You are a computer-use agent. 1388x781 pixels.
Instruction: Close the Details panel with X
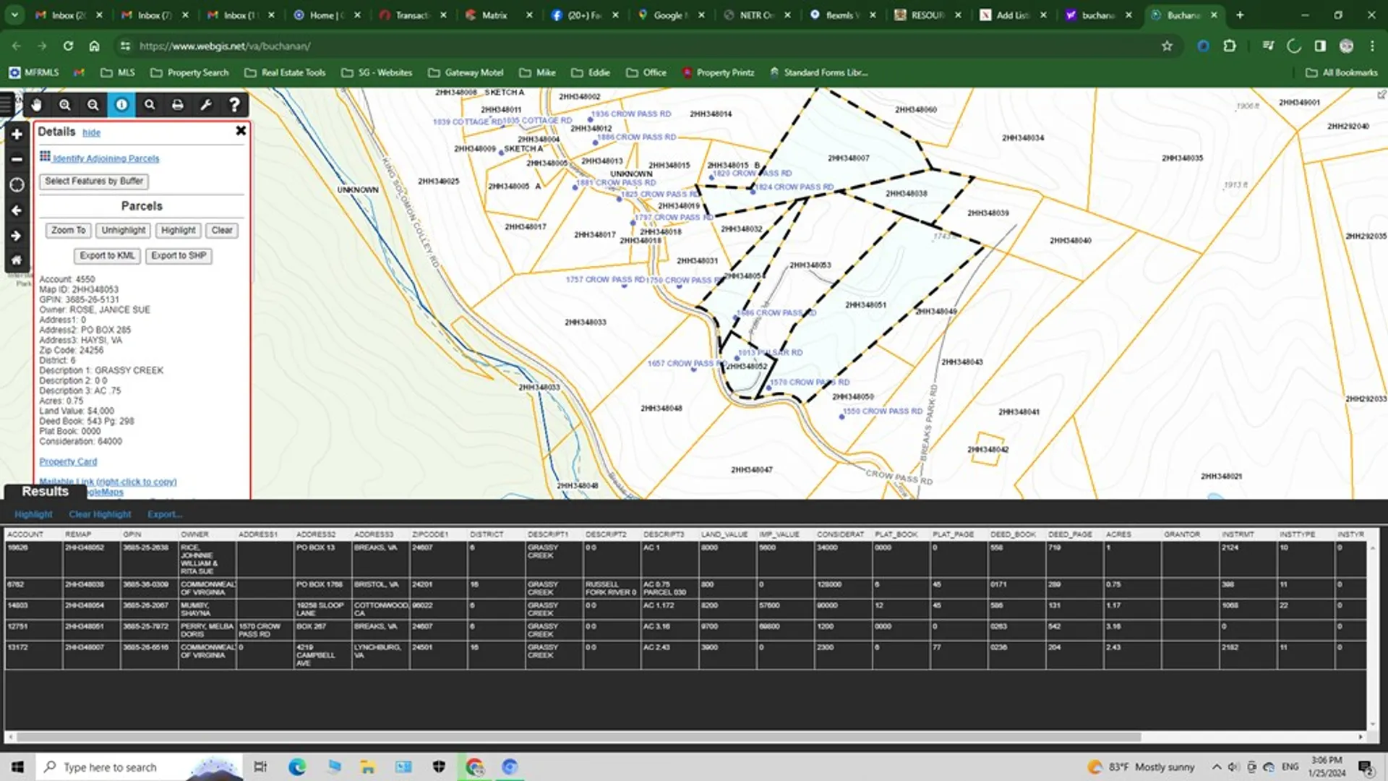pos(241,131)
